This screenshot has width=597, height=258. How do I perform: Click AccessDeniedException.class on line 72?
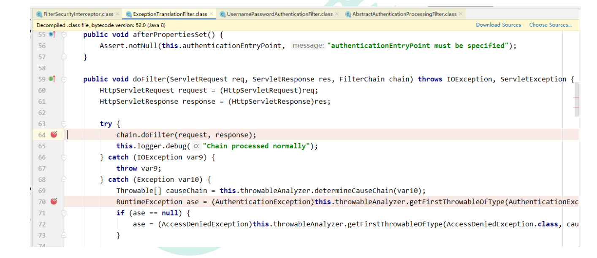coord(502,224)
